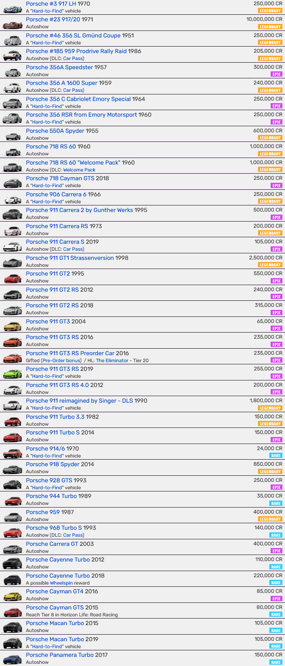Open Porsche 356 RSR from Emory Motorsport
This screenshot has height=666, width=285.
[81, 115]
